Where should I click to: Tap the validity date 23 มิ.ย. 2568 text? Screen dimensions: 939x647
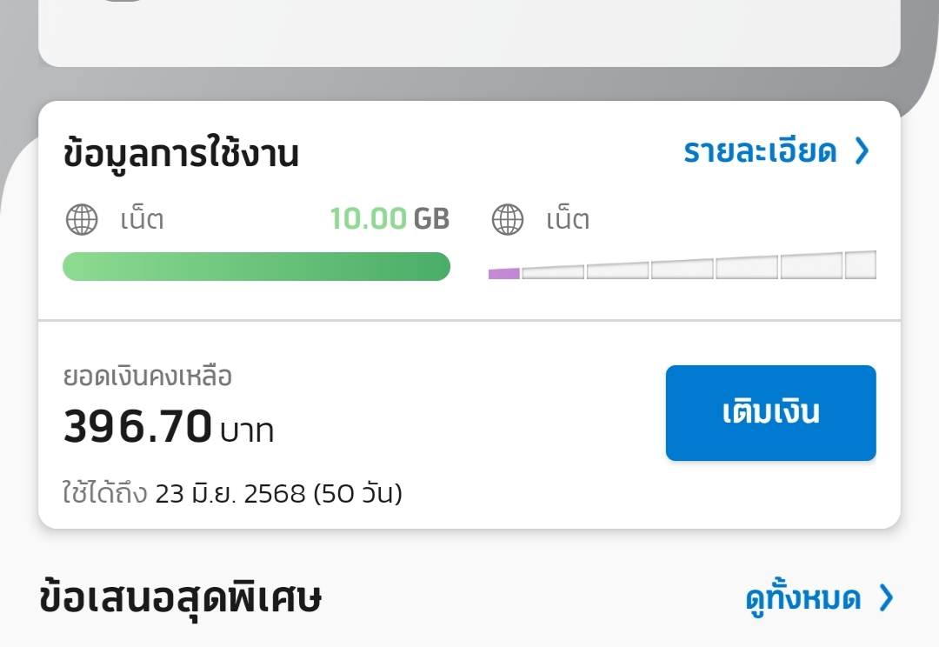[x=230, y=494]
